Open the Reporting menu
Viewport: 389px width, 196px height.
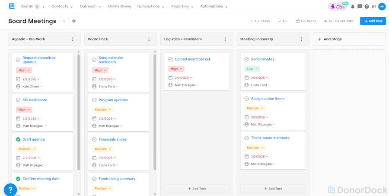(x=182, y=6)
